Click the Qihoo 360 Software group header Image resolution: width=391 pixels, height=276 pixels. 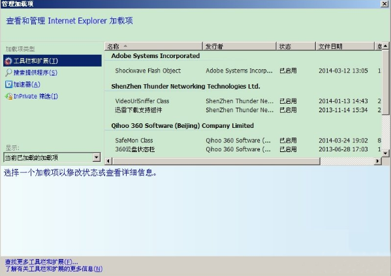point(182,126)
